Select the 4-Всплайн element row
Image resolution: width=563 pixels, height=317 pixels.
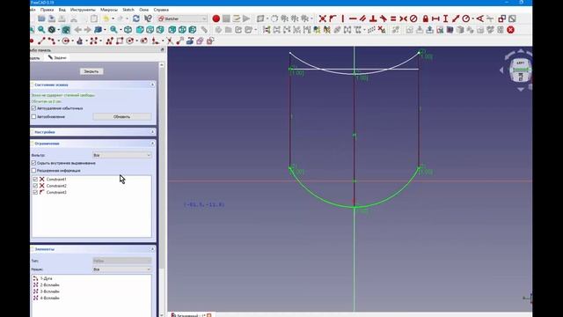pyautogui.click(x=91, y=298)
